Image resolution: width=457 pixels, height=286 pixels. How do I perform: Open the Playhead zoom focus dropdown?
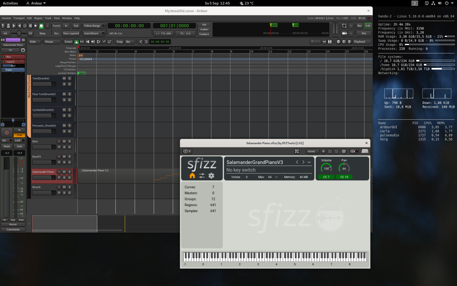(x=362, y=42)
